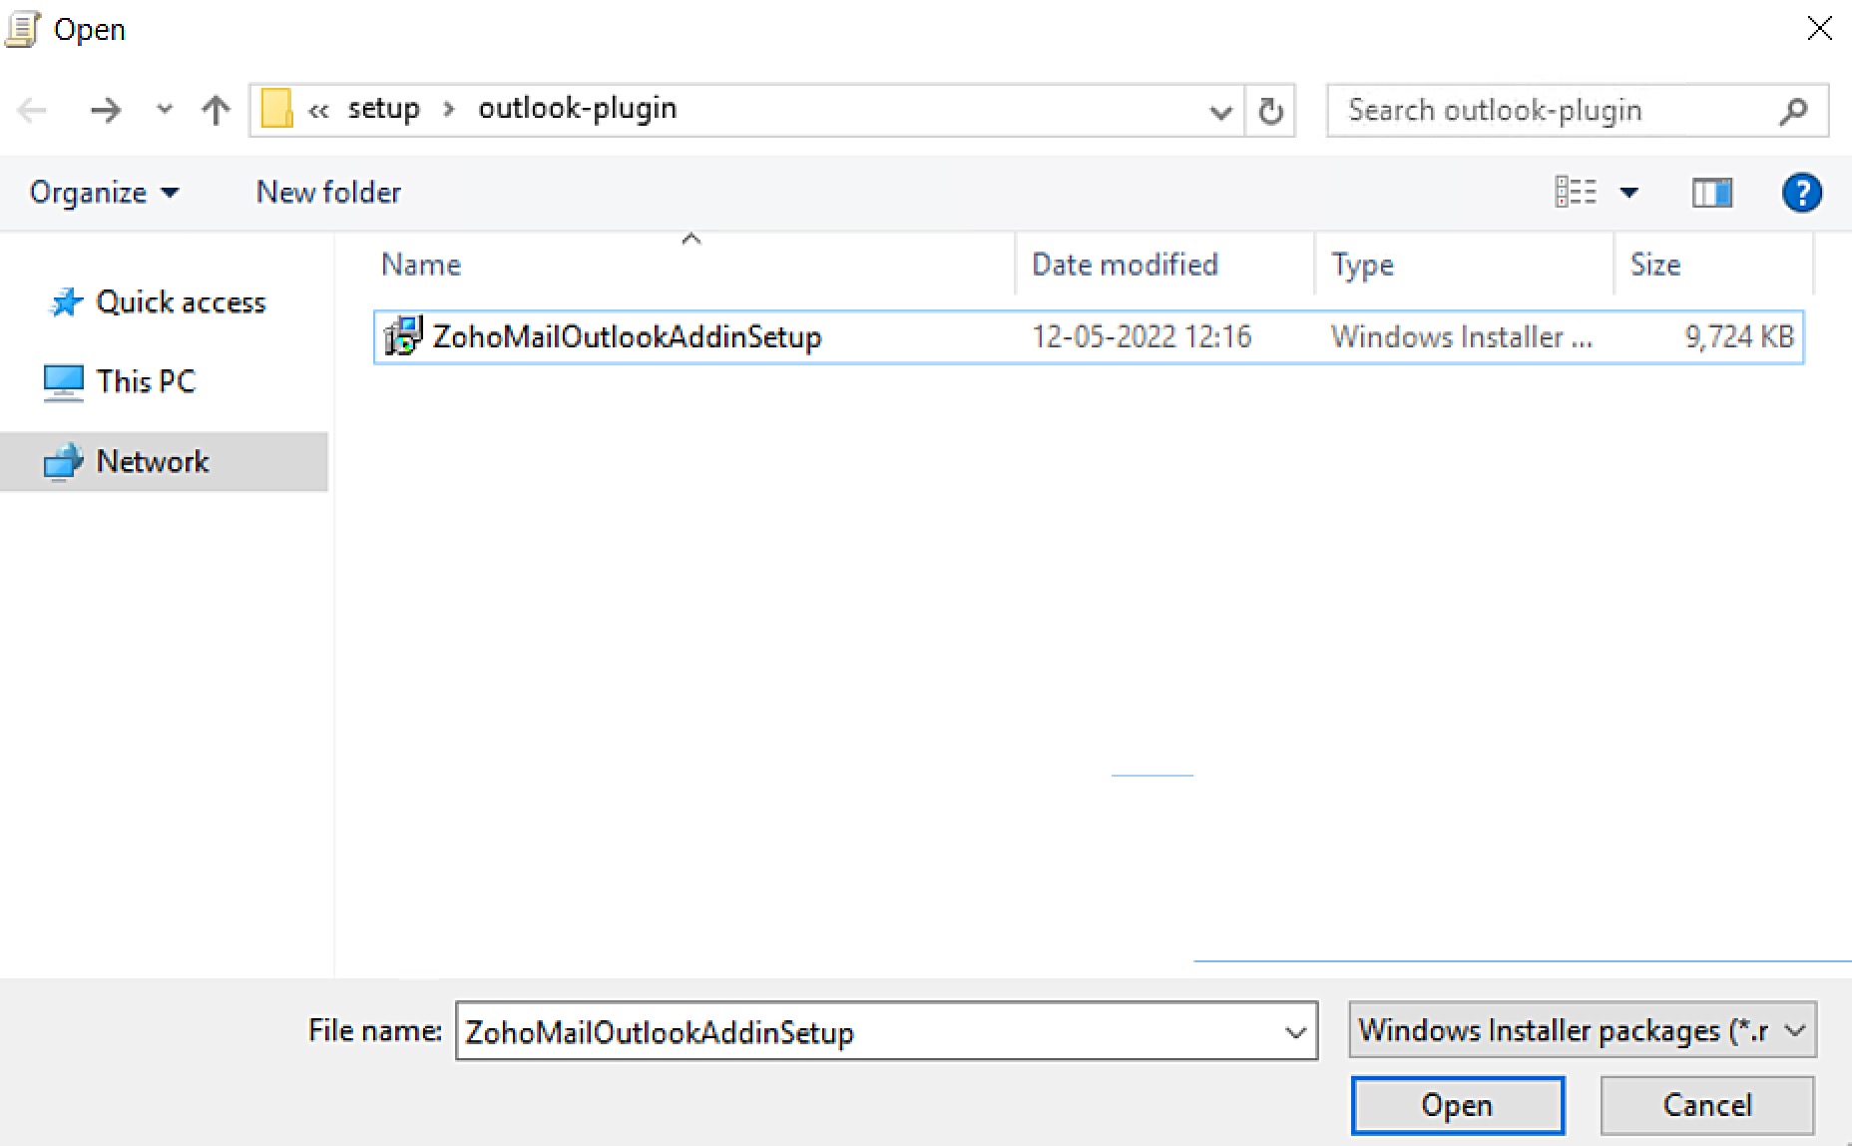
Task: Click the Open dialog title icon
Action: pyautogui.click(x=23, y=29)
